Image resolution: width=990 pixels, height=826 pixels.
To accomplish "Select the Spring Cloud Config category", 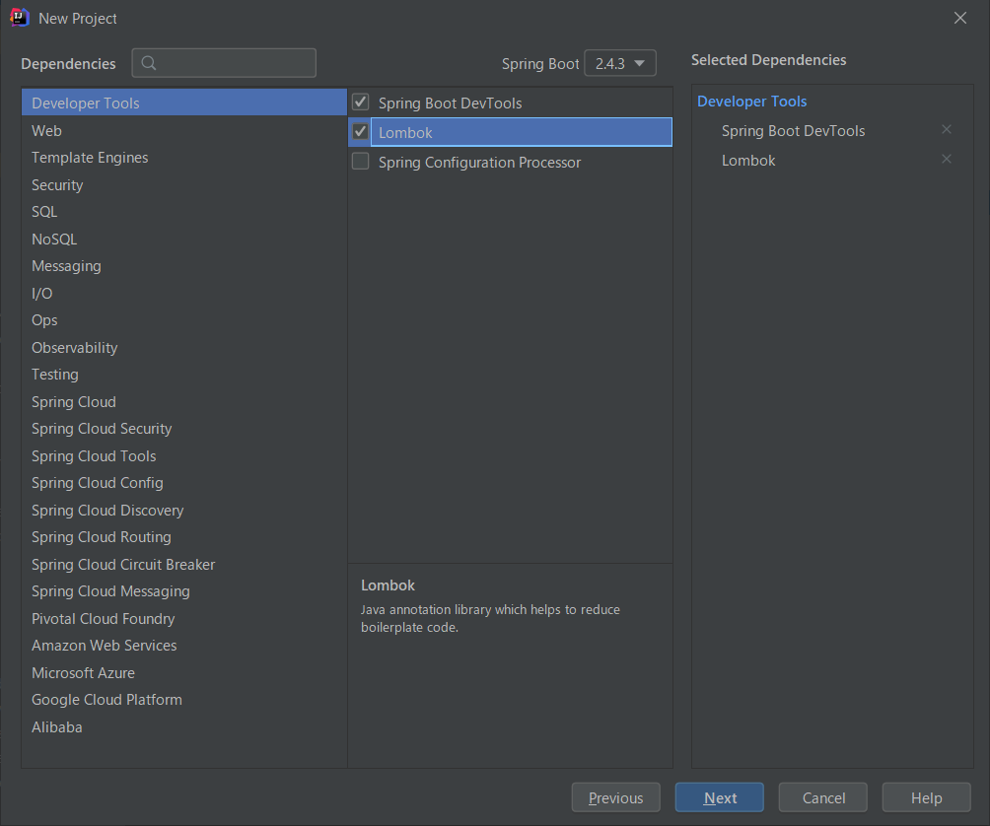I will [184, 483].
